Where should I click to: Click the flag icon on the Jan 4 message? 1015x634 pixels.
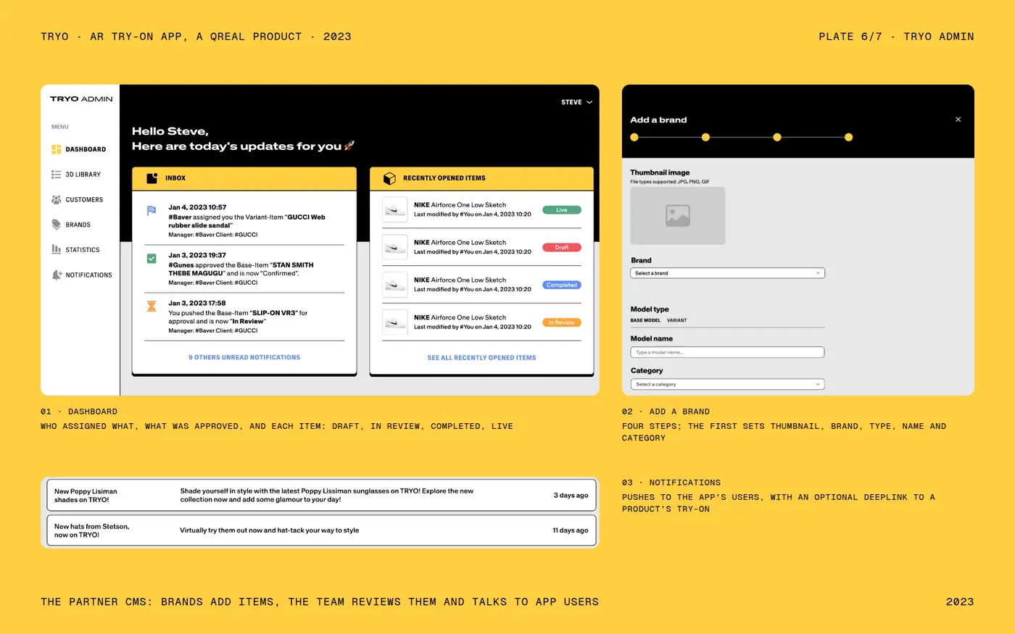(x=152, y=211)
